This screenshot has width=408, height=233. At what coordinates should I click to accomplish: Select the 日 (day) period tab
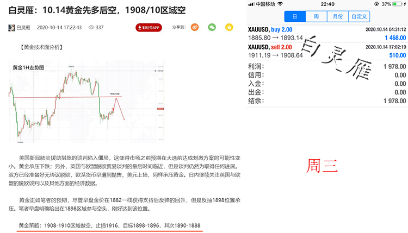point(294,17)
